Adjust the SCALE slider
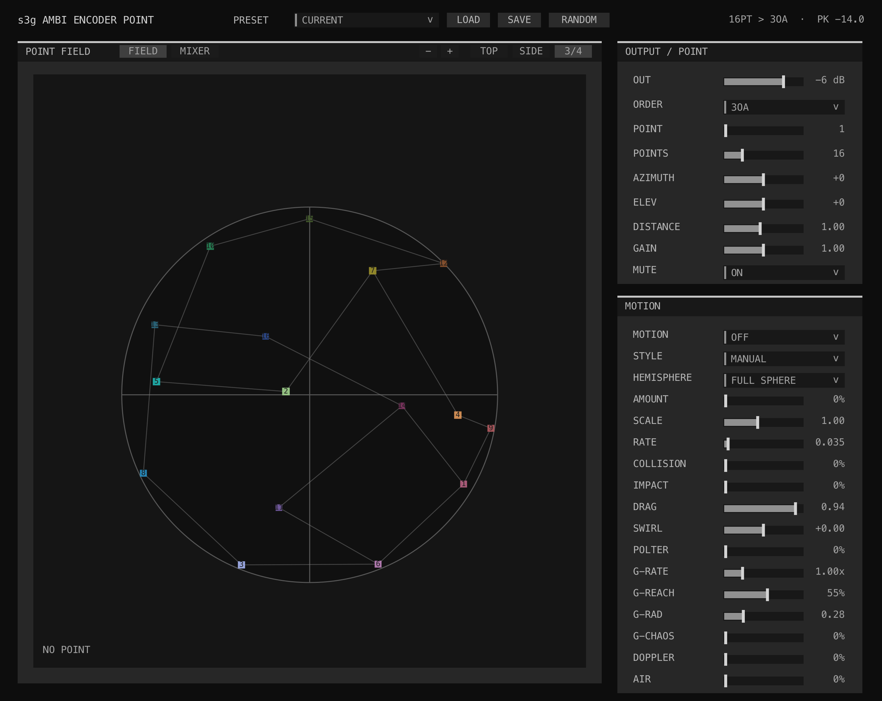 763,422
